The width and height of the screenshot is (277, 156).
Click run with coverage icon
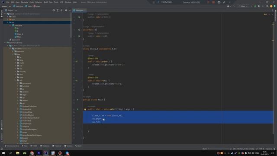coord(259,6)
